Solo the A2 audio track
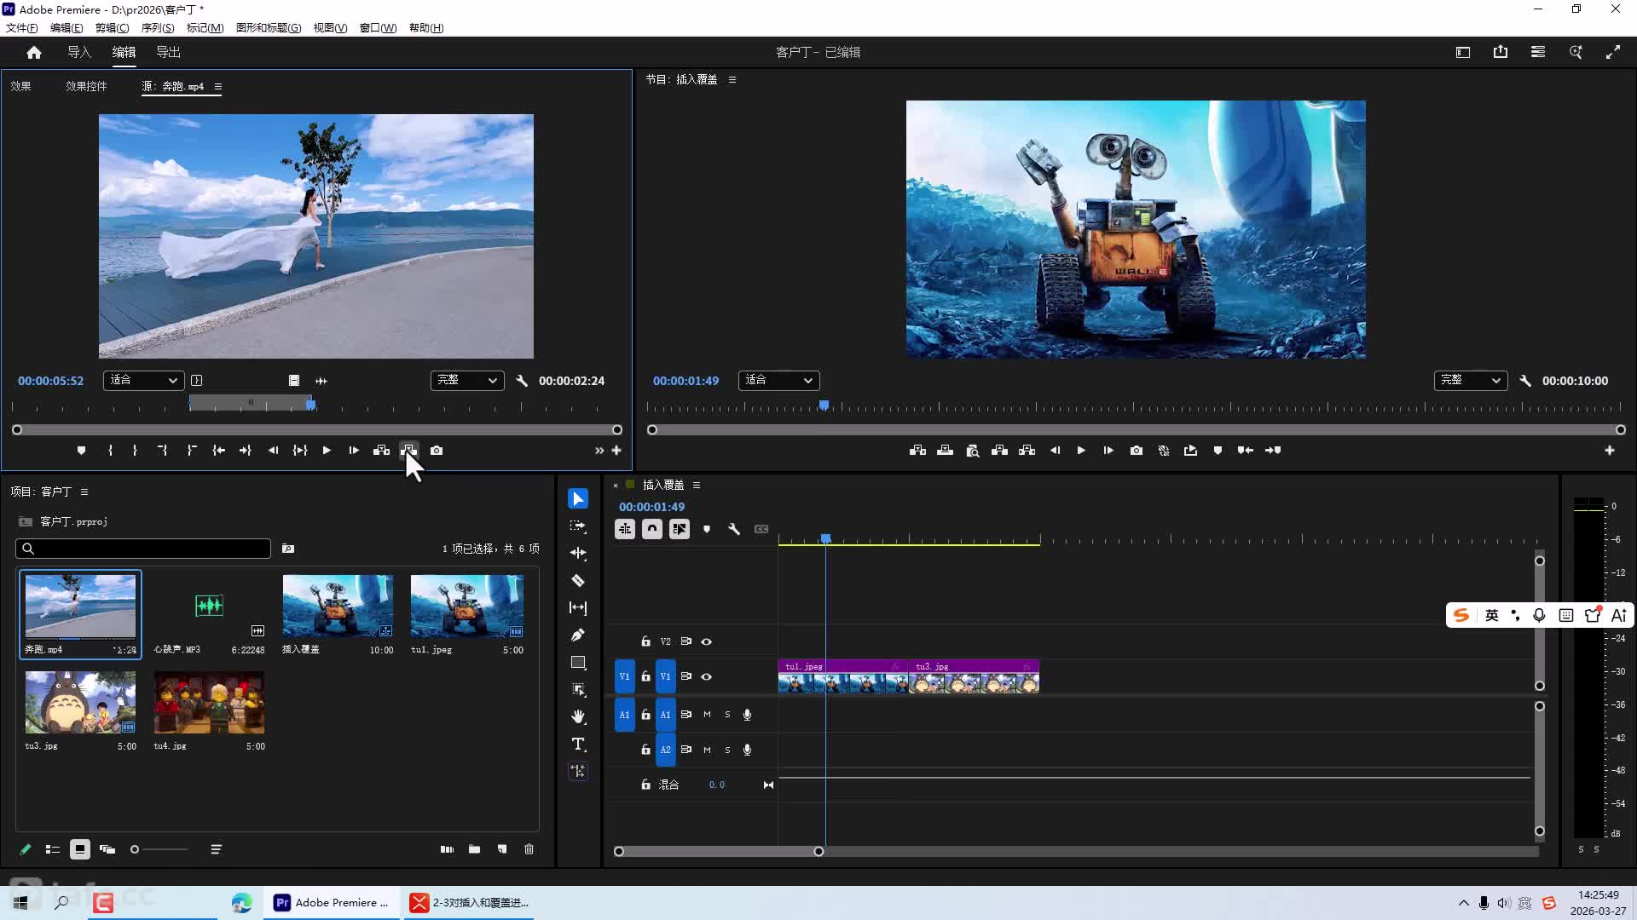The height and width of the screenshot is (920, 1637). pyautogui.click(x=727, y=750)
